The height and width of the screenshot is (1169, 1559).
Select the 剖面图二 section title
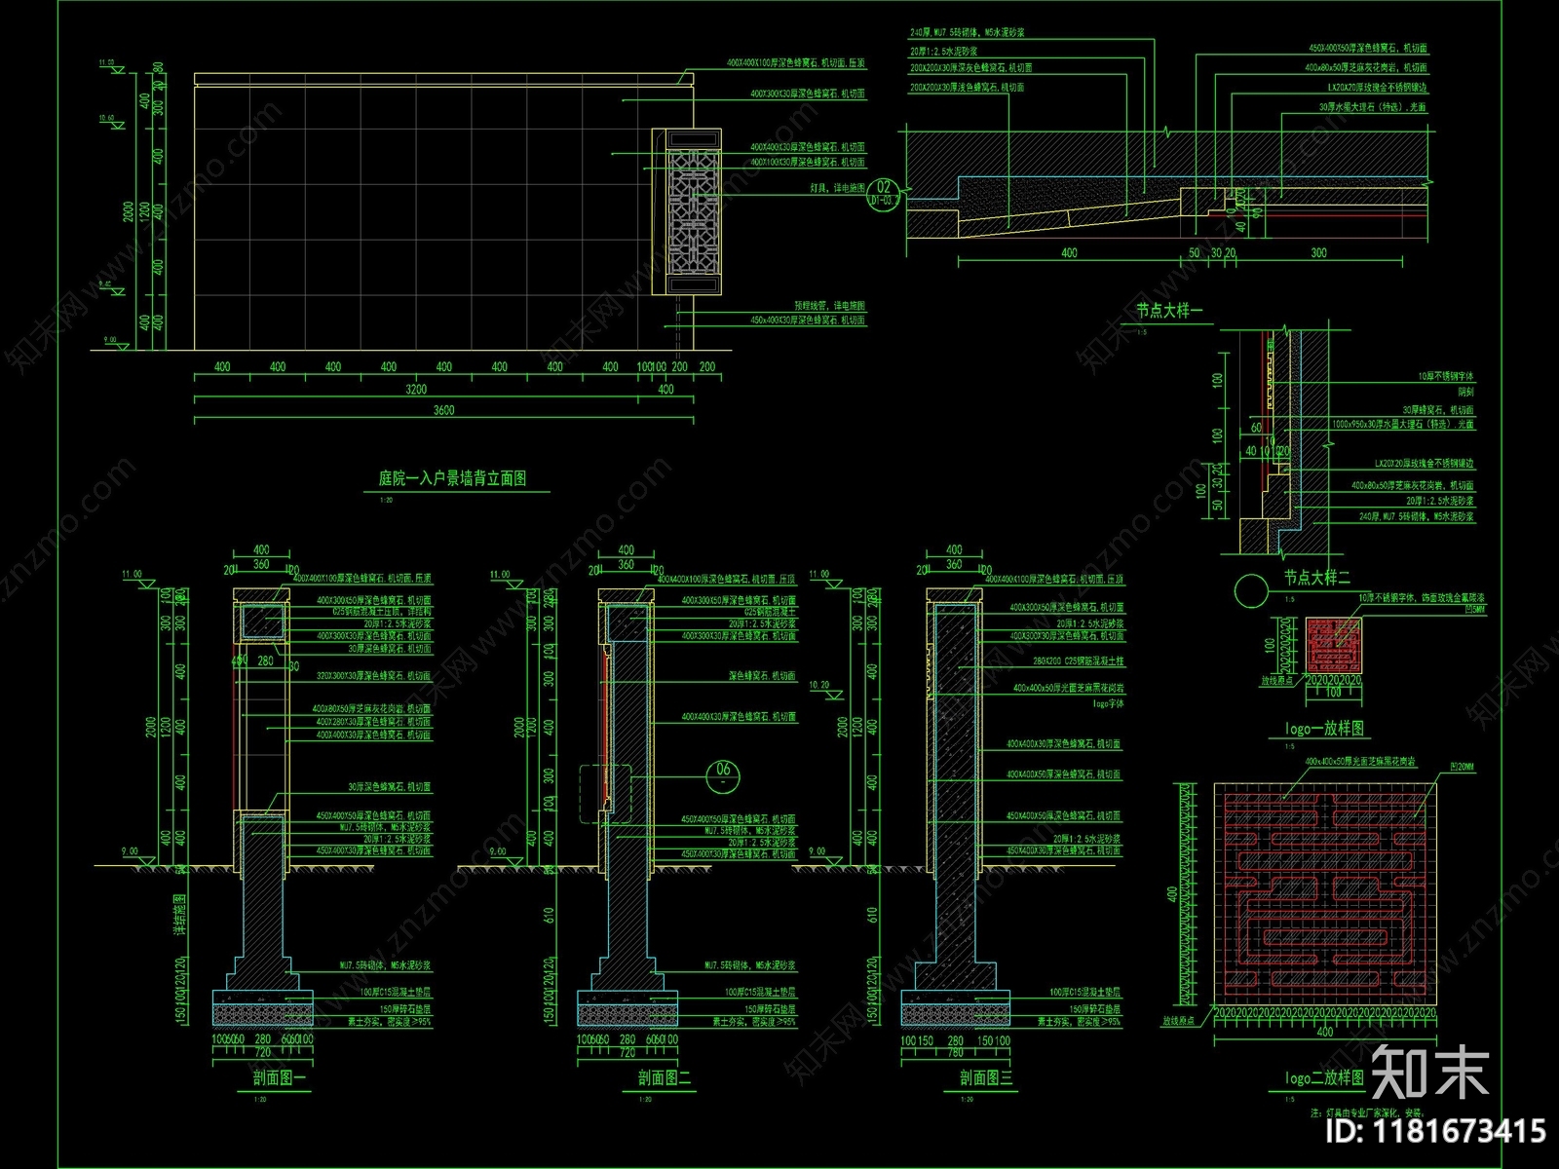point(664,1078)
